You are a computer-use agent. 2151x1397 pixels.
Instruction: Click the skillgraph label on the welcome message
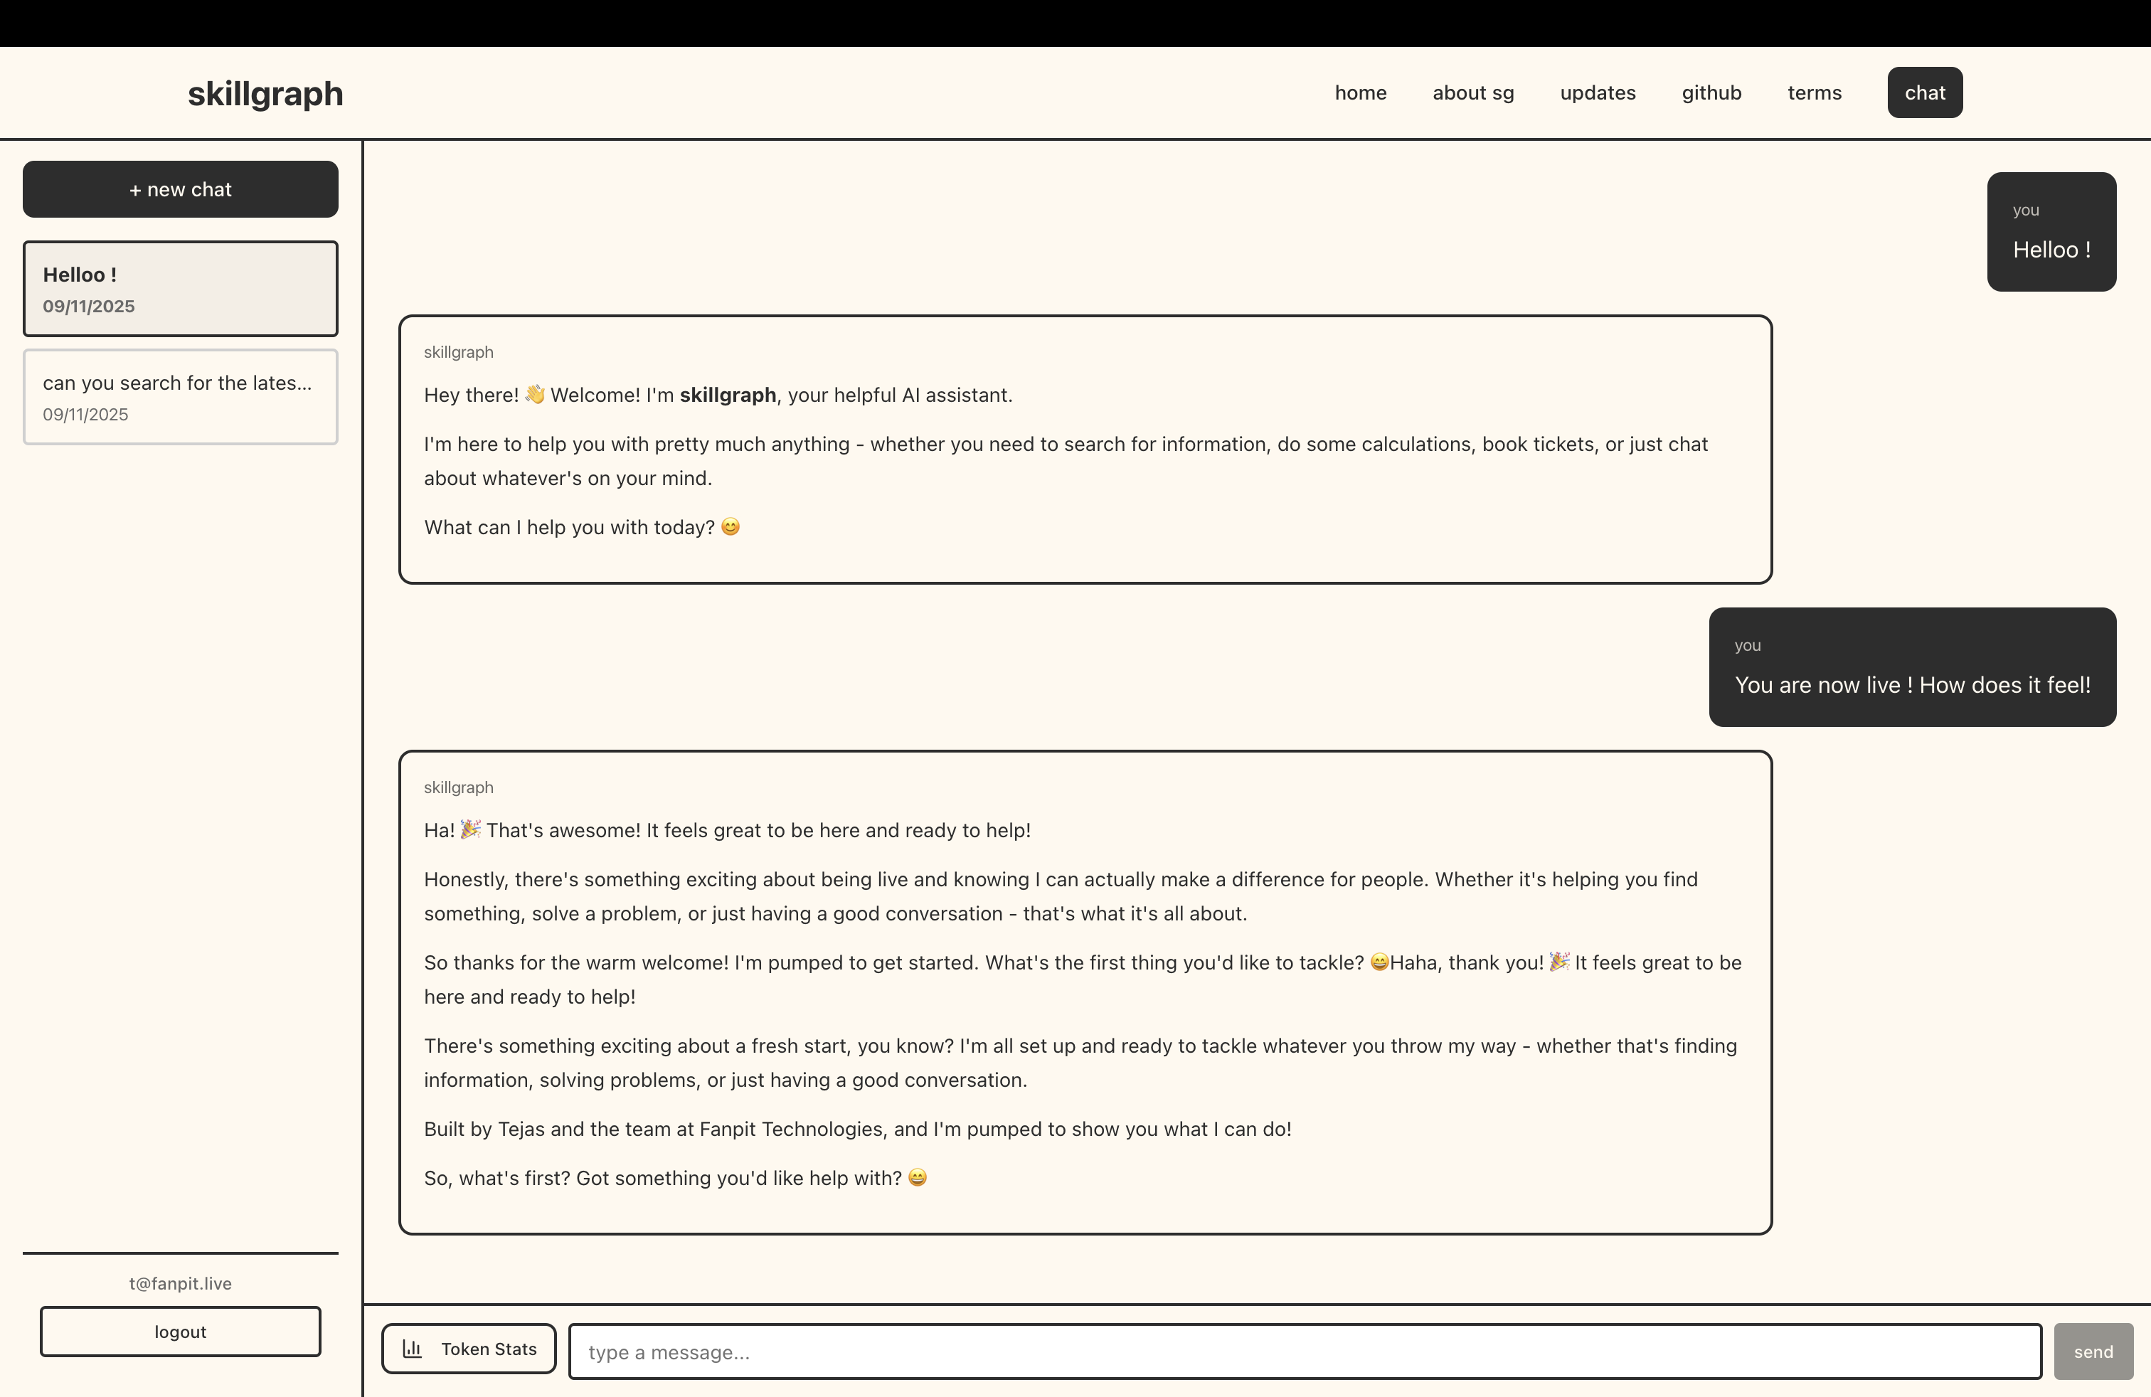click(458, 351)
